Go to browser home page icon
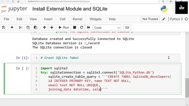This screenshot has width=189, height=106. coord(18,1)
